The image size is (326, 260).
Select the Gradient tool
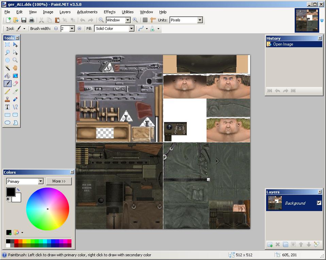pyautogui.click(x=15, y=76)
